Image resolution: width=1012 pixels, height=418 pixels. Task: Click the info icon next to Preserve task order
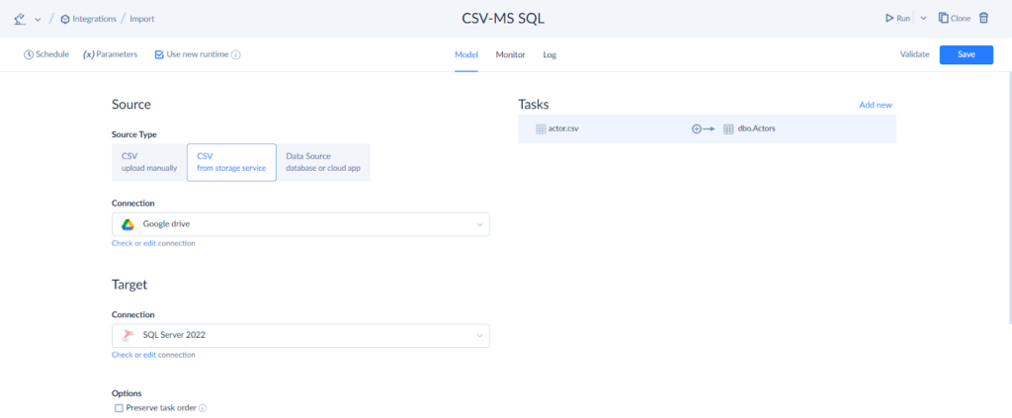[x=203, y=408]
